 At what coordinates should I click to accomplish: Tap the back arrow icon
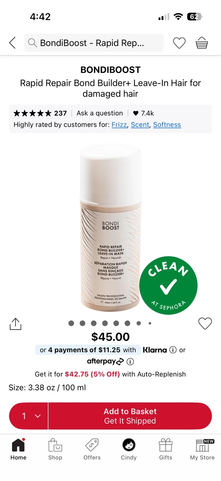click(x=12, y=43)
